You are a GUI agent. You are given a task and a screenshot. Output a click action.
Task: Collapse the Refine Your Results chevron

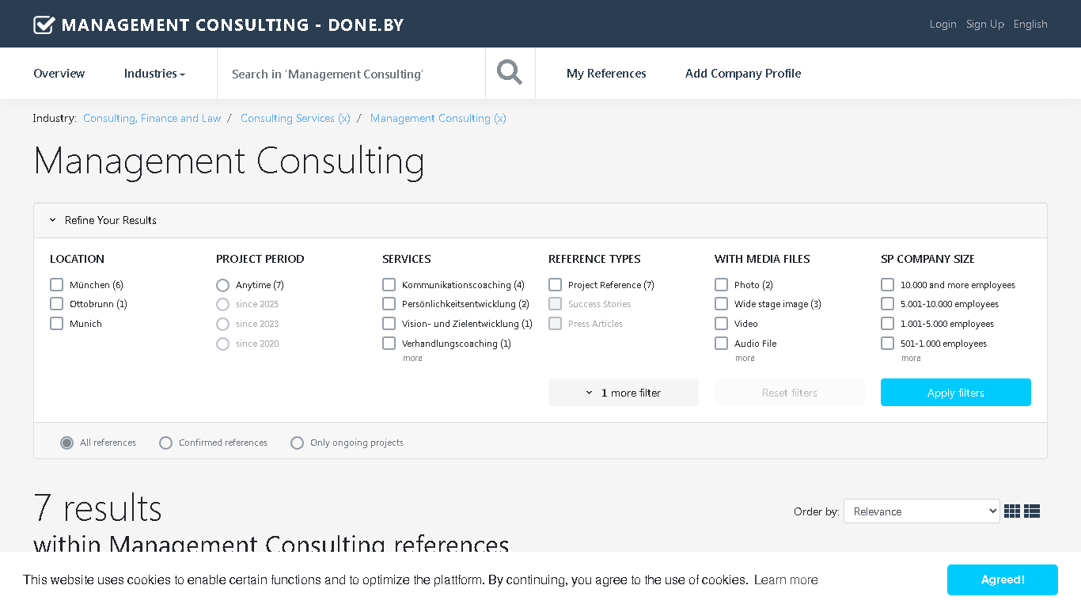(x=53, y=220)
